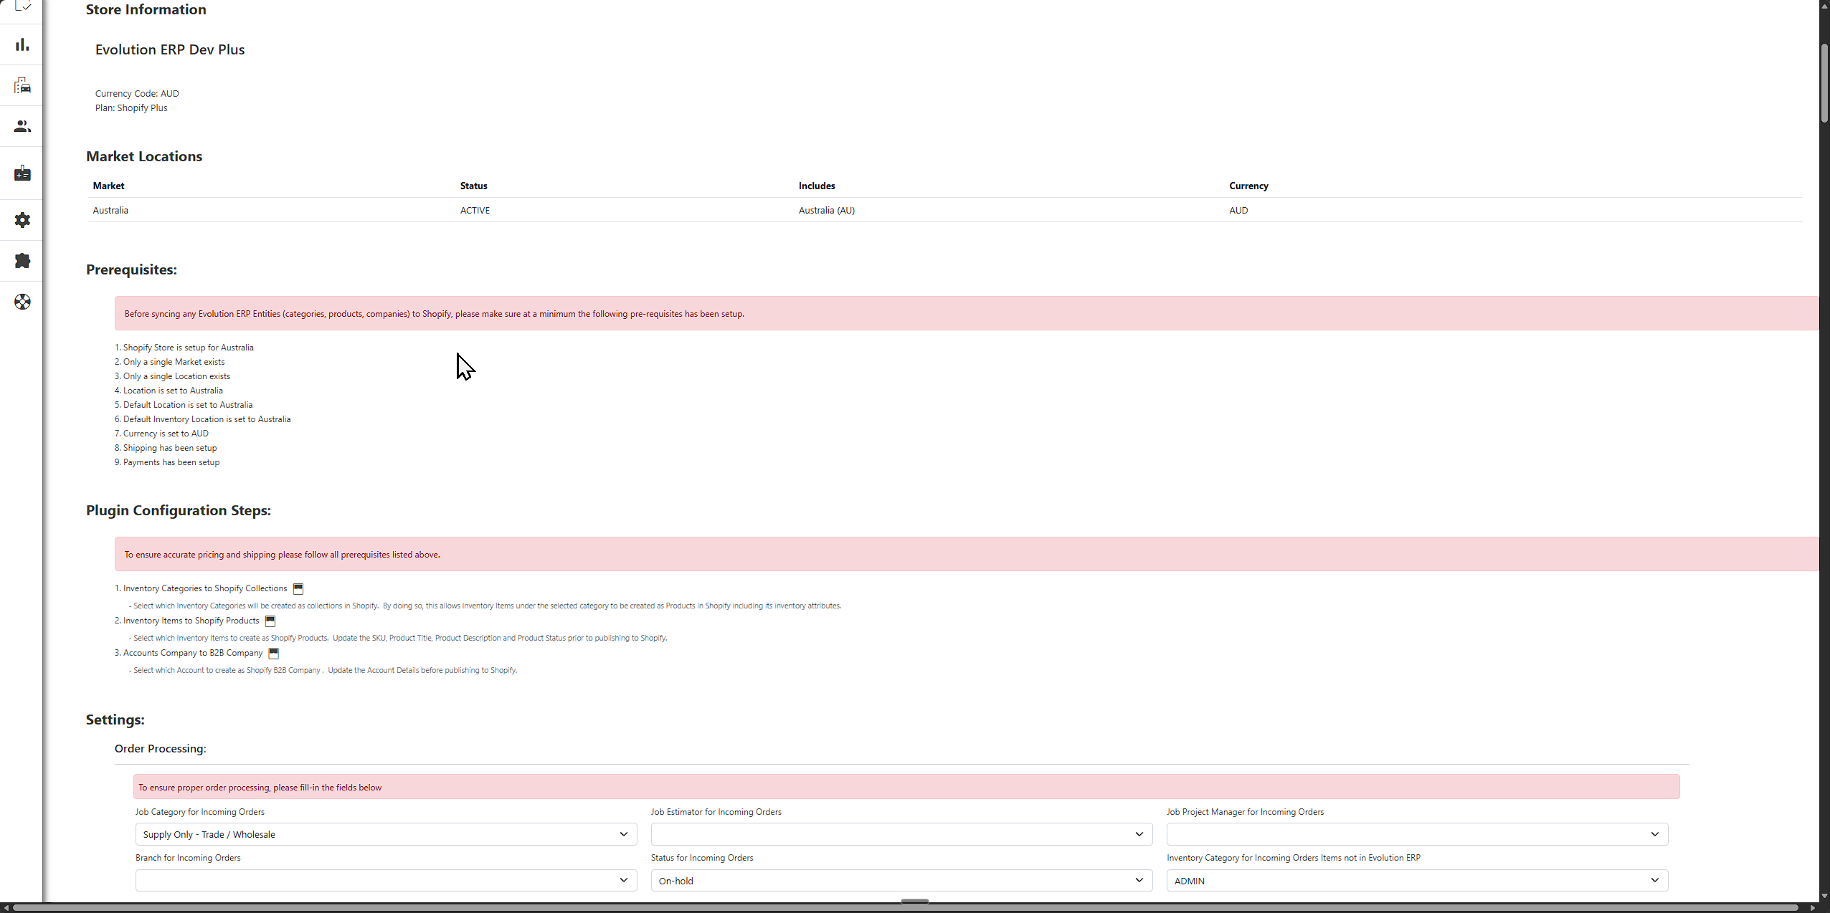Click the scroll down arrow of vertical scrollbar

pos(1824,896)
